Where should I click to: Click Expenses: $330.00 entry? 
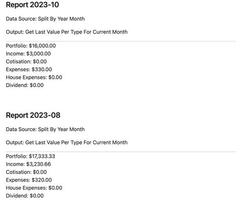coord(29,69)
